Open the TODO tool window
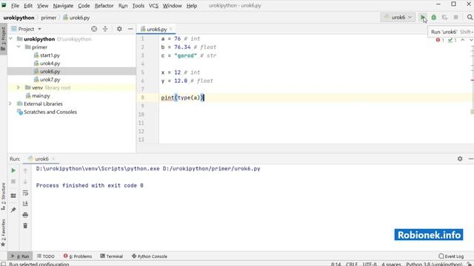This screenshot has width=474, height=266. pos(46,256)
